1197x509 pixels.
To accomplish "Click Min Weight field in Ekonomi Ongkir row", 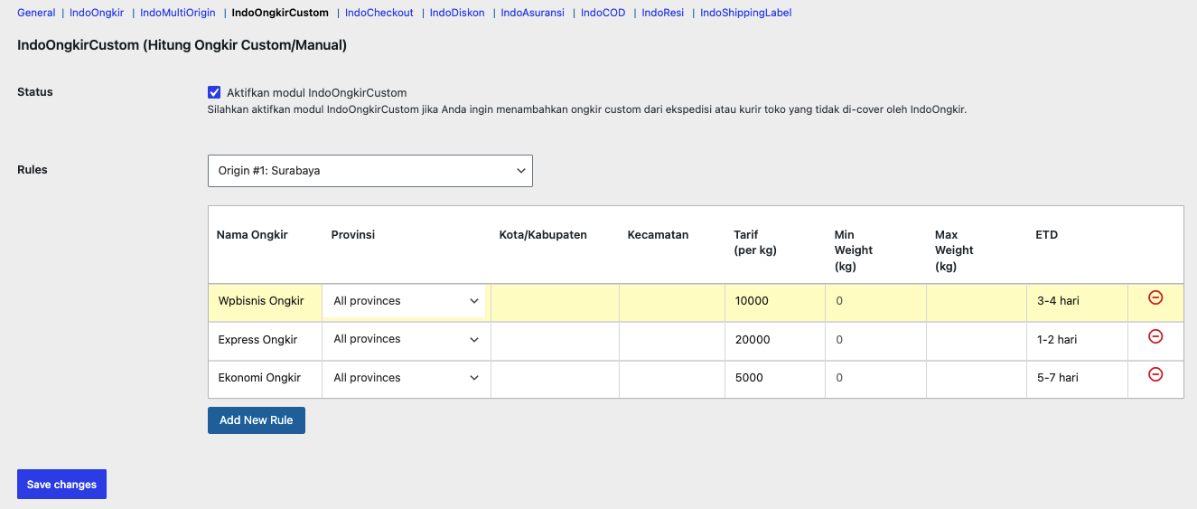I will 875,378.
